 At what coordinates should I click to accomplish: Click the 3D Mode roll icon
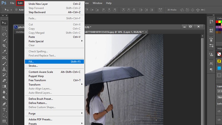click(x=187, y=10)
